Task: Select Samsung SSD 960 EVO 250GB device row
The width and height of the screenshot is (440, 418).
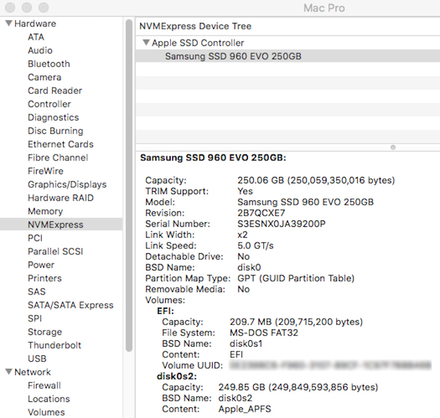Action: click(287, 56)
